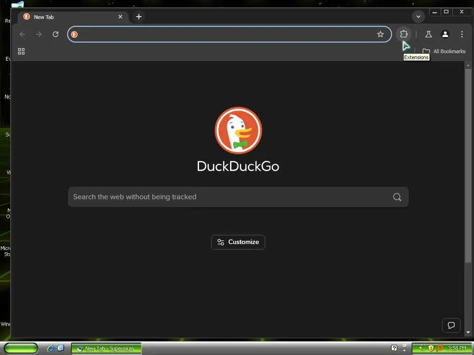Select the Supermium taskbar button
474x355 pixels.
[x=106, y=349]
